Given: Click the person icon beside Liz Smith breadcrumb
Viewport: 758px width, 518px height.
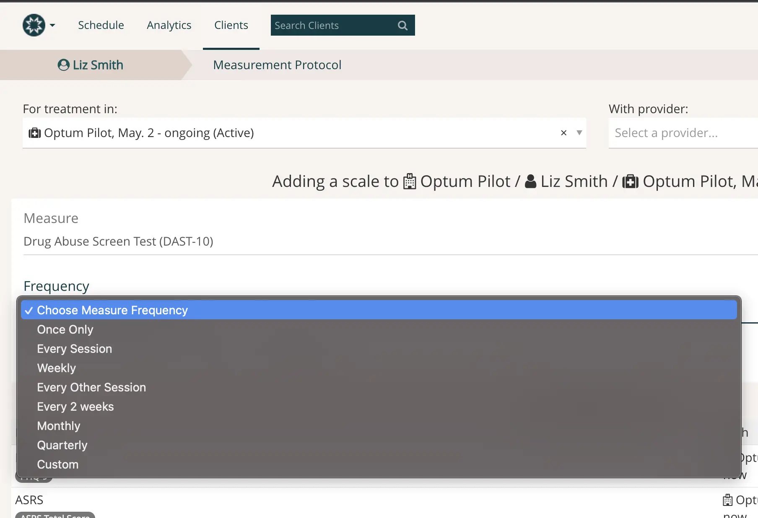Looking at the screenshot, I should pos(63,65).
